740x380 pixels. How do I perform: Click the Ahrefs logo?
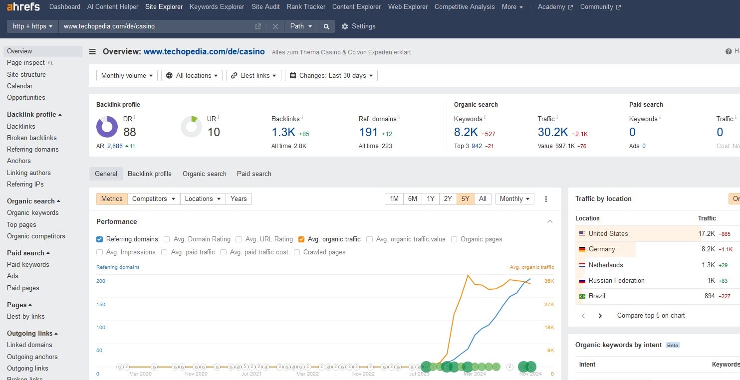point(24,7)
